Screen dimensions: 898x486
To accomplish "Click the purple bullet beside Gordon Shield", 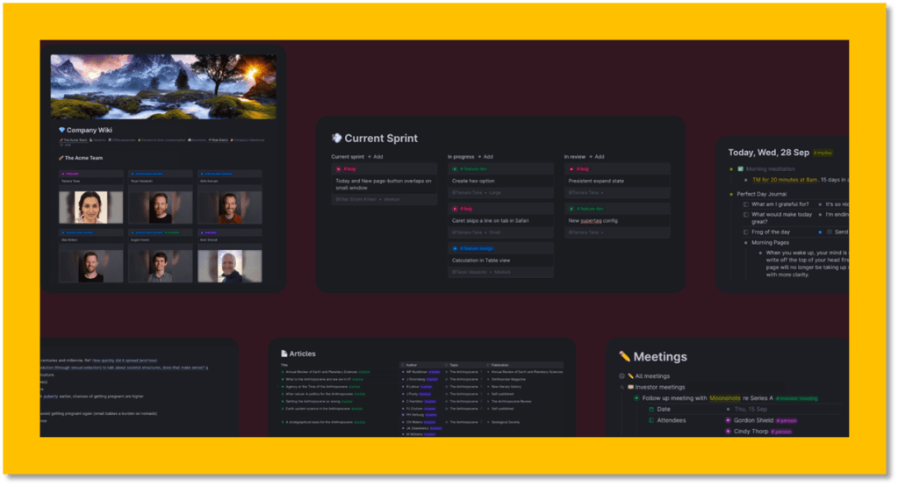I will (728, 420).
